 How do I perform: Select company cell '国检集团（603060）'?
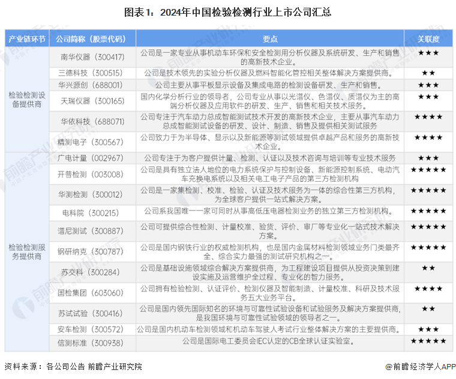click(92, 293)
